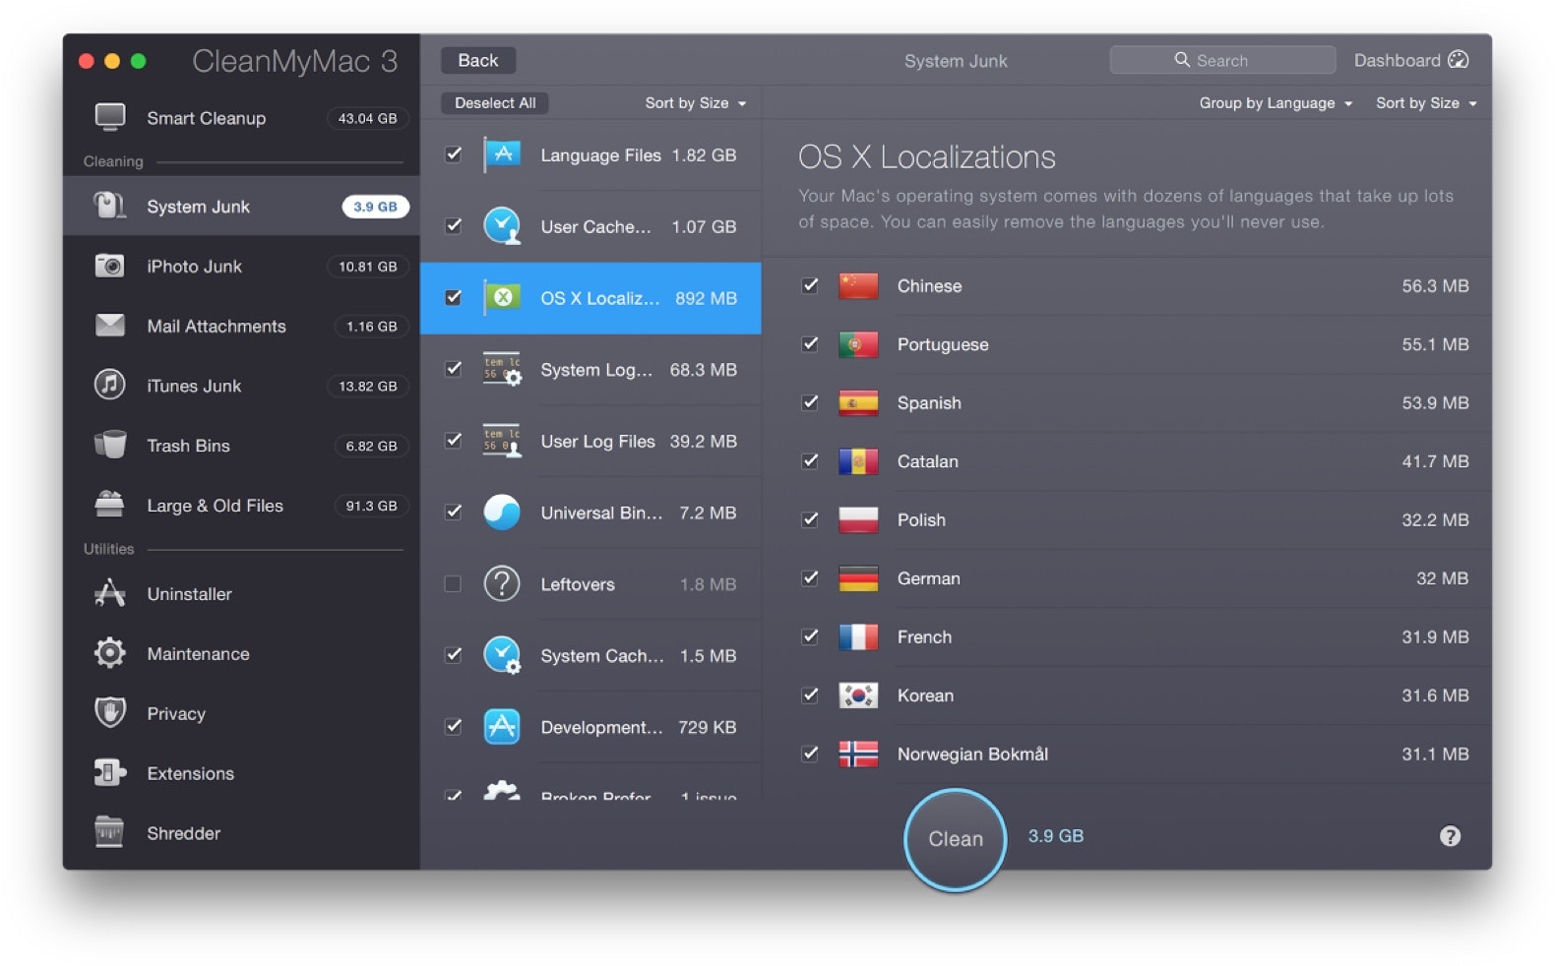The image size is (1555, 966).
Task: Uncheck the French language checkbox
Action: pyautogui.click(x=810, y=636)
